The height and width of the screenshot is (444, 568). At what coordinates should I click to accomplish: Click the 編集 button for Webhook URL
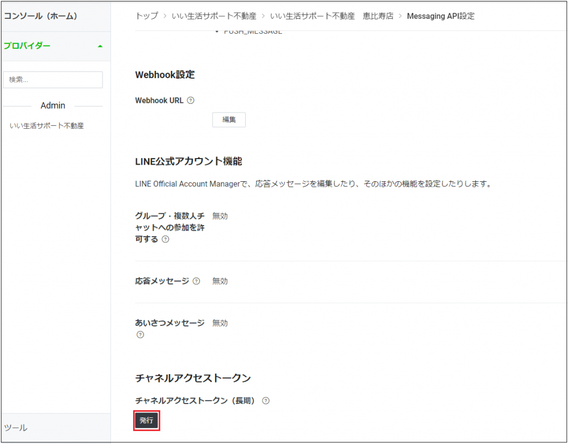tap(229, 120)
